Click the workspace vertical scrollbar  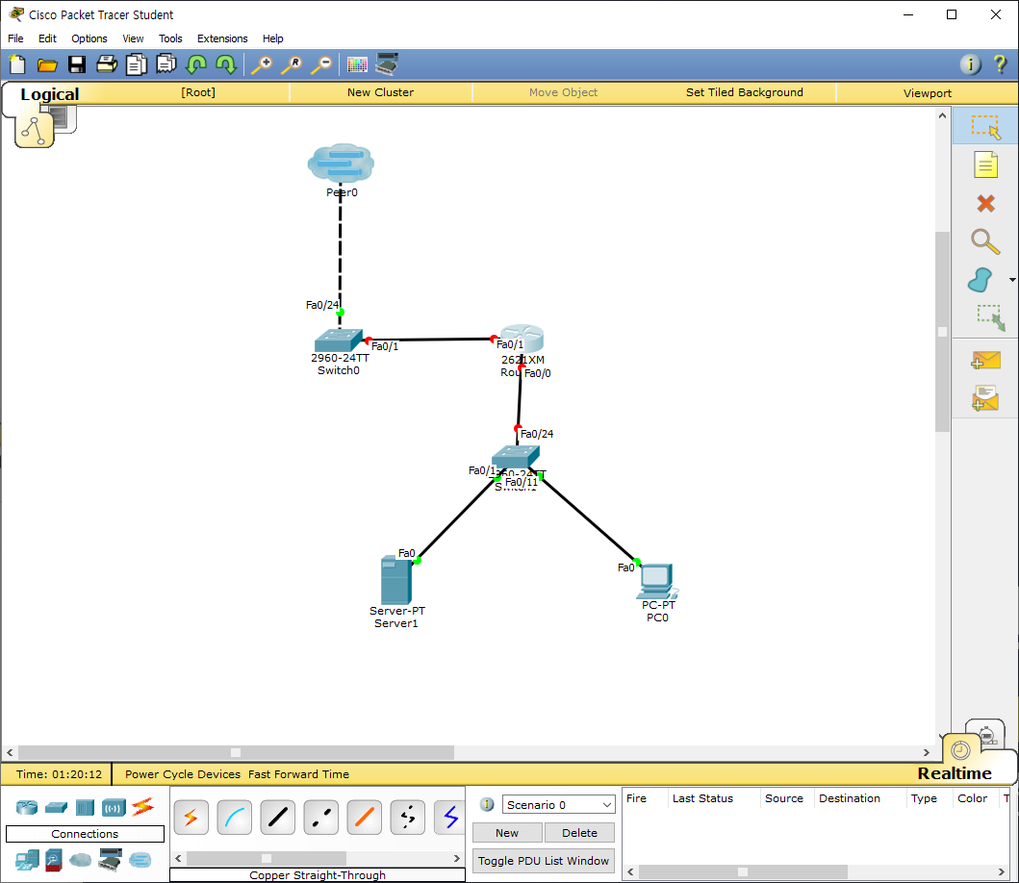pyautogui.click(x=942, y=332)
